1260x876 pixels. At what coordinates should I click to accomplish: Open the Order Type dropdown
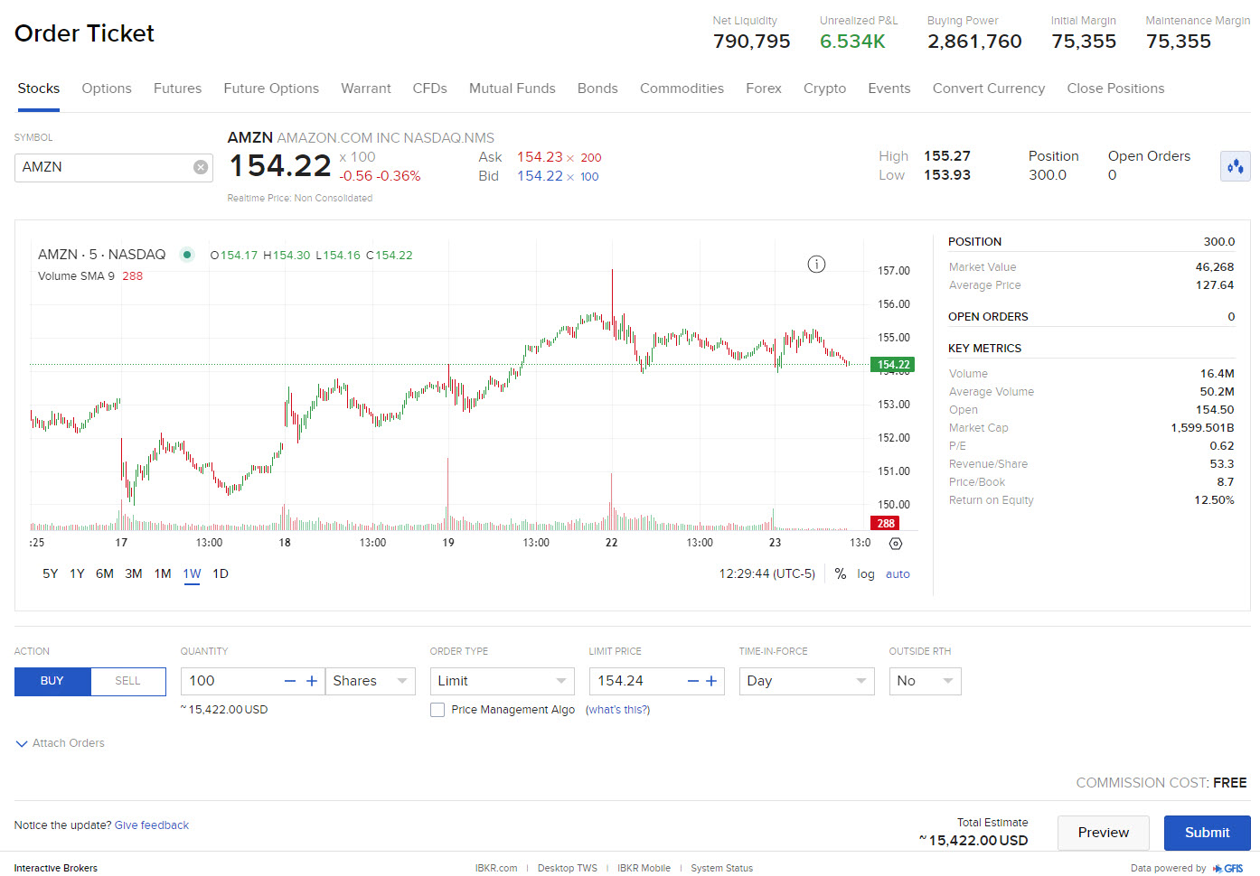pyautogui.click(x=502, y=681)
